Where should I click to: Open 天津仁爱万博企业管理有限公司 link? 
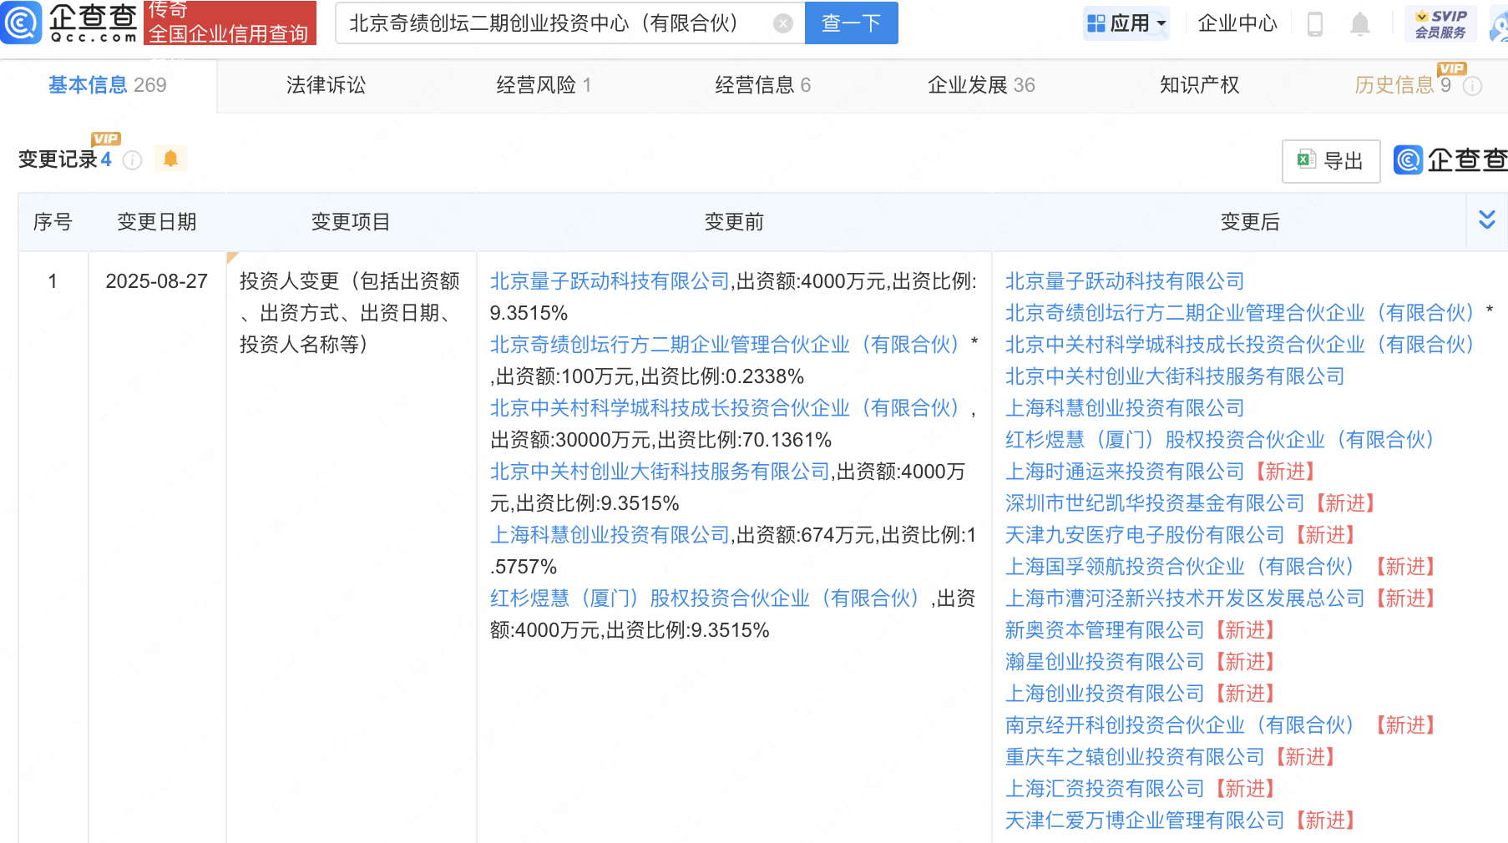coord(1145,820)
